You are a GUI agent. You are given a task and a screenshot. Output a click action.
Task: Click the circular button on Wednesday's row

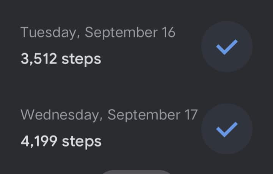(x=227, y=129)
